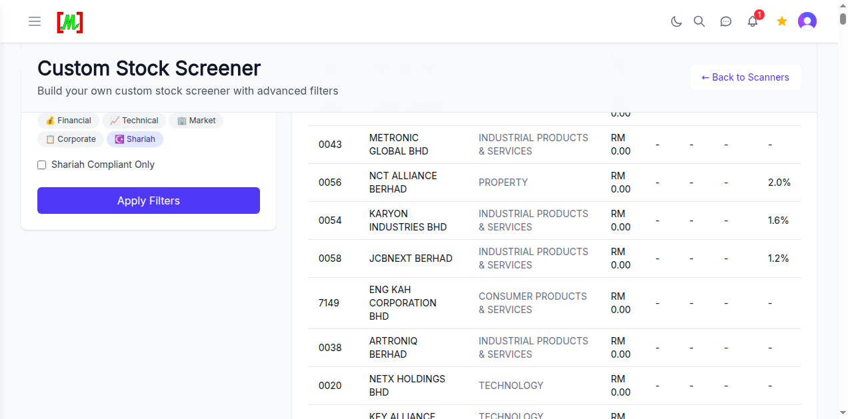Open the user profile avatar
The width and height of the screenshot is (848, 419).
tap(807, 21)
